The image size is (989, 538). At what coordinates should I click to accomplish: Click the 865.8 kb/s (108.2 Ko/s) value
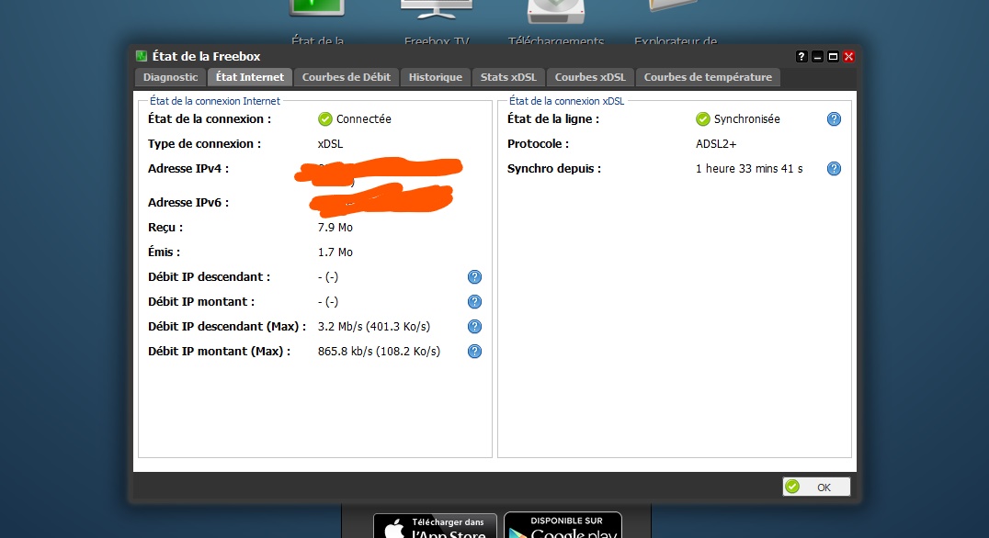coord(379,352)
